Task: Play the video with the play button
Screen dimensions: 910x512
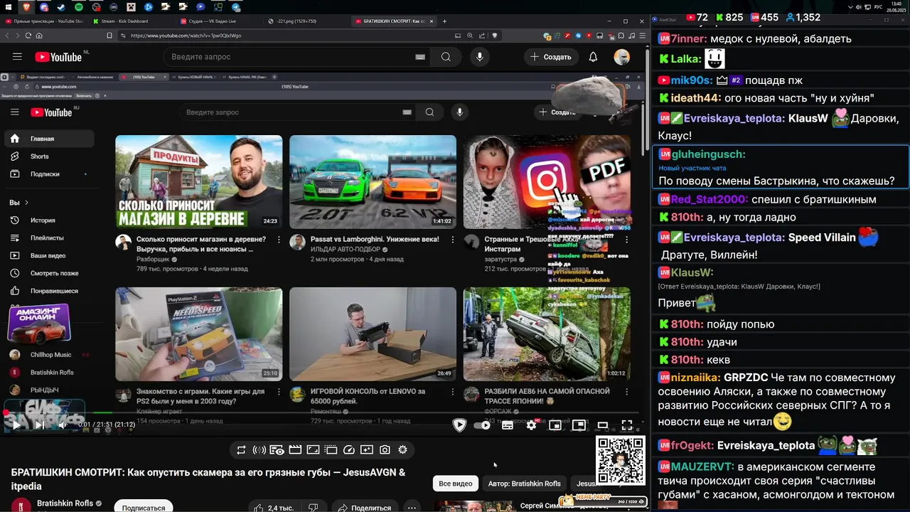Action: click(x=16, y=425)
